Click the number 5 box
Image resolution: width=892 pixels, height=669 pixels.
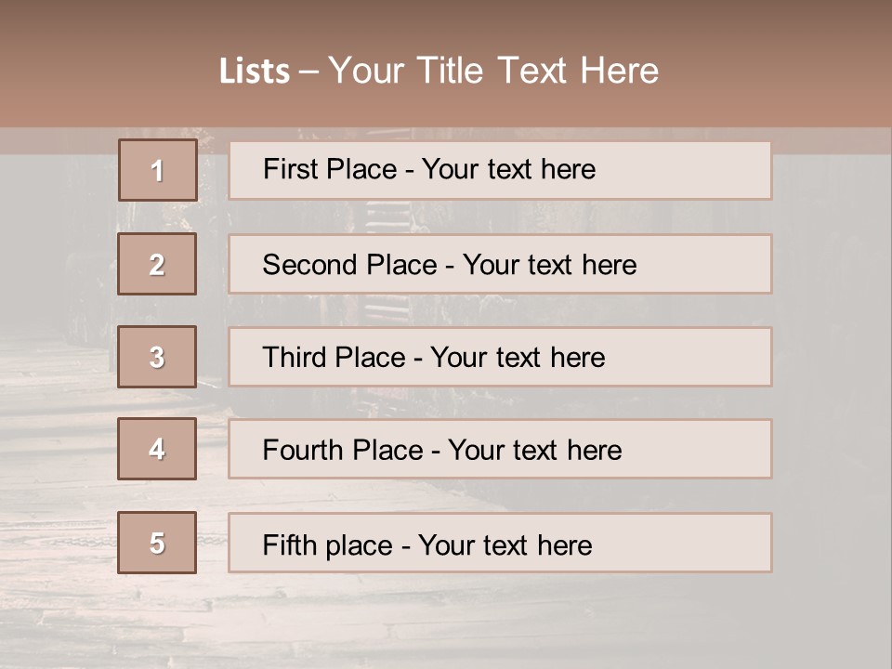[x=157, y=543]
